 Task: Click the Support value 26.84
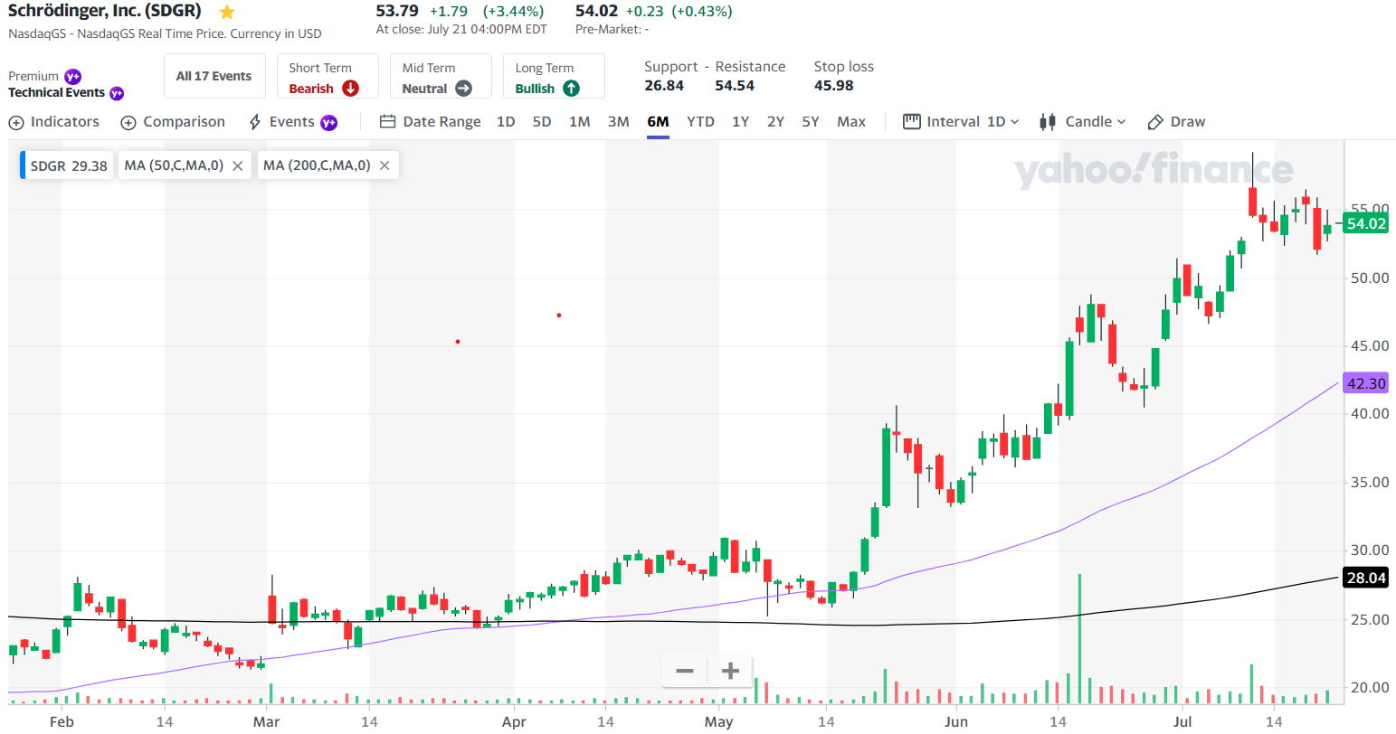pyautogui.click(x=664, y=86)
